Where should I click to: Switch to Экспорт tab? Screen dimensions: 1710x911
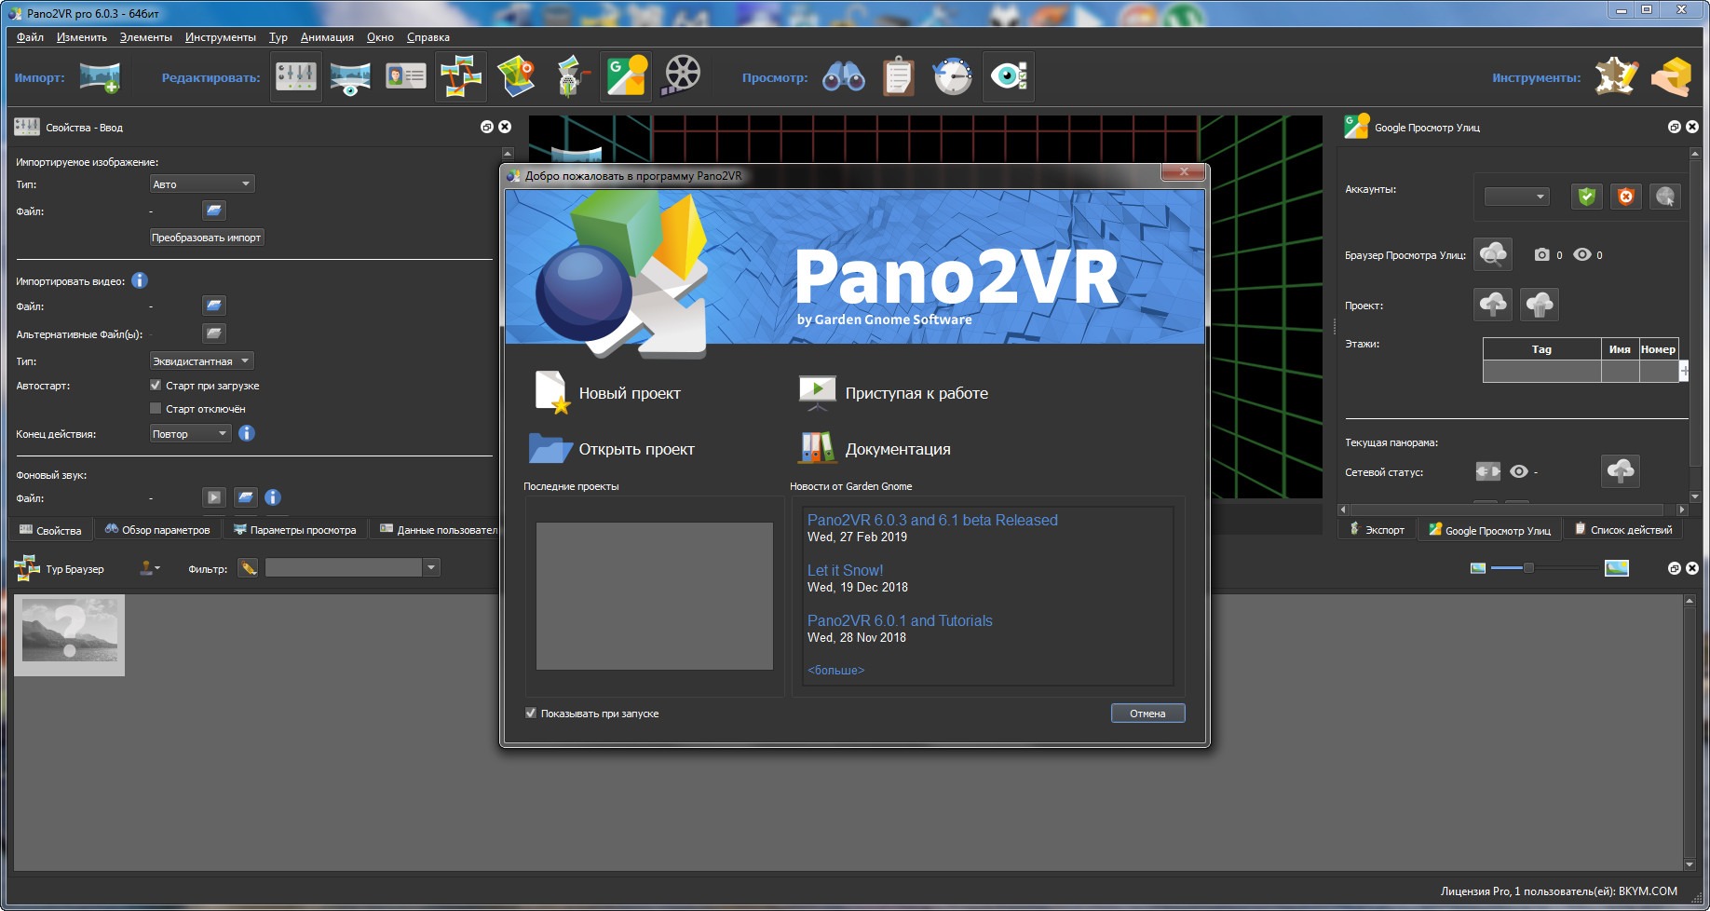pyautogui.click(x=1377, y=530)
